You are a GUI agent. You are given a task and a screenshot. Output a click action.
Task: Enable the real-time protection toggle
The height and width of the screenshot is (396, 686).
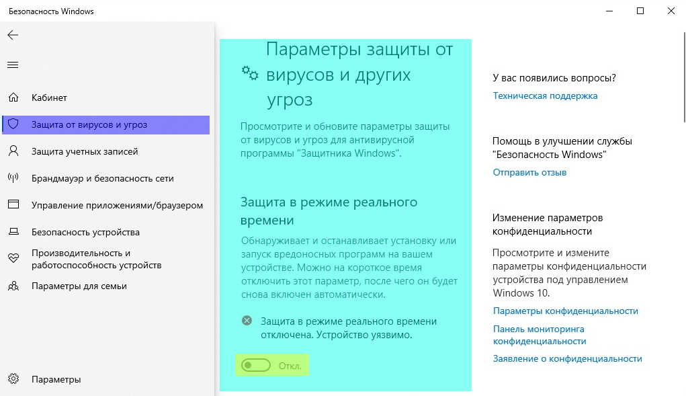click(x=256, y=366)
